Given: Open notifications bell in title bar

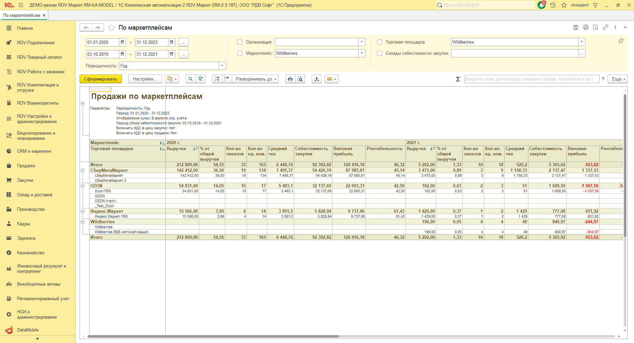Looking at the screenshot, I should (541, 5).
